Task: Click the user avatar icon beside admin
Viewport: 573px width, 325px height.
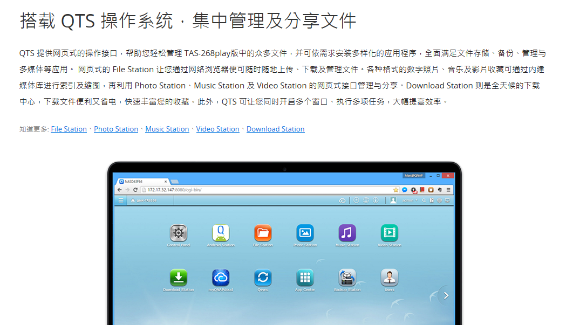Action: (393, 200)
